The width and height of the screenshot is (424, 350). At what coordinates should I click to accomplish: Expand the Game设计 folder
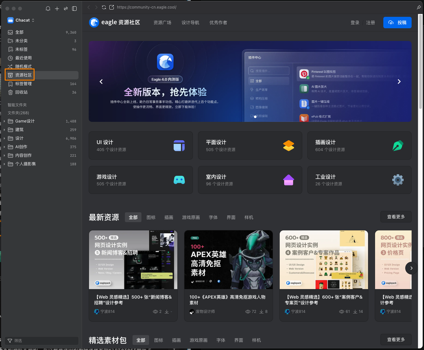4,121
